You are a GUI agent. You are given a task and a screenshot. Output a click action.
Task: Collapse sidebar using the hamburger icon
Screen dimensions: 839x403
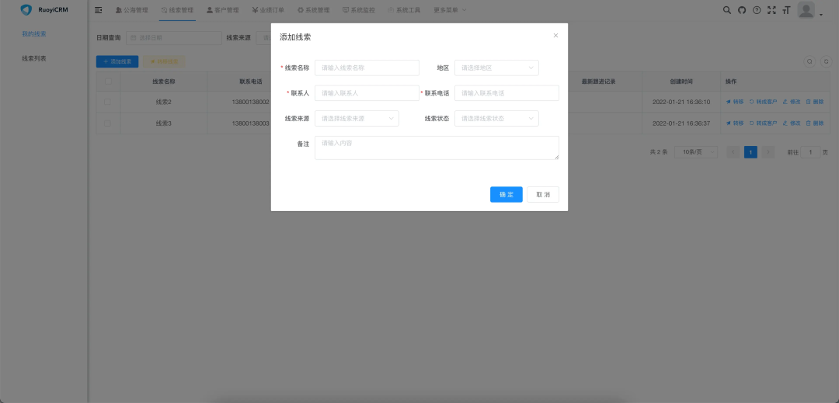[99, 10]
